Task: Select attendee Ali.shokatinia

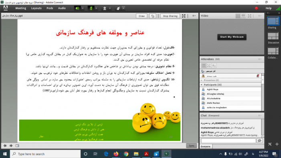Action: pyautogui.click(x=230, y=98)
